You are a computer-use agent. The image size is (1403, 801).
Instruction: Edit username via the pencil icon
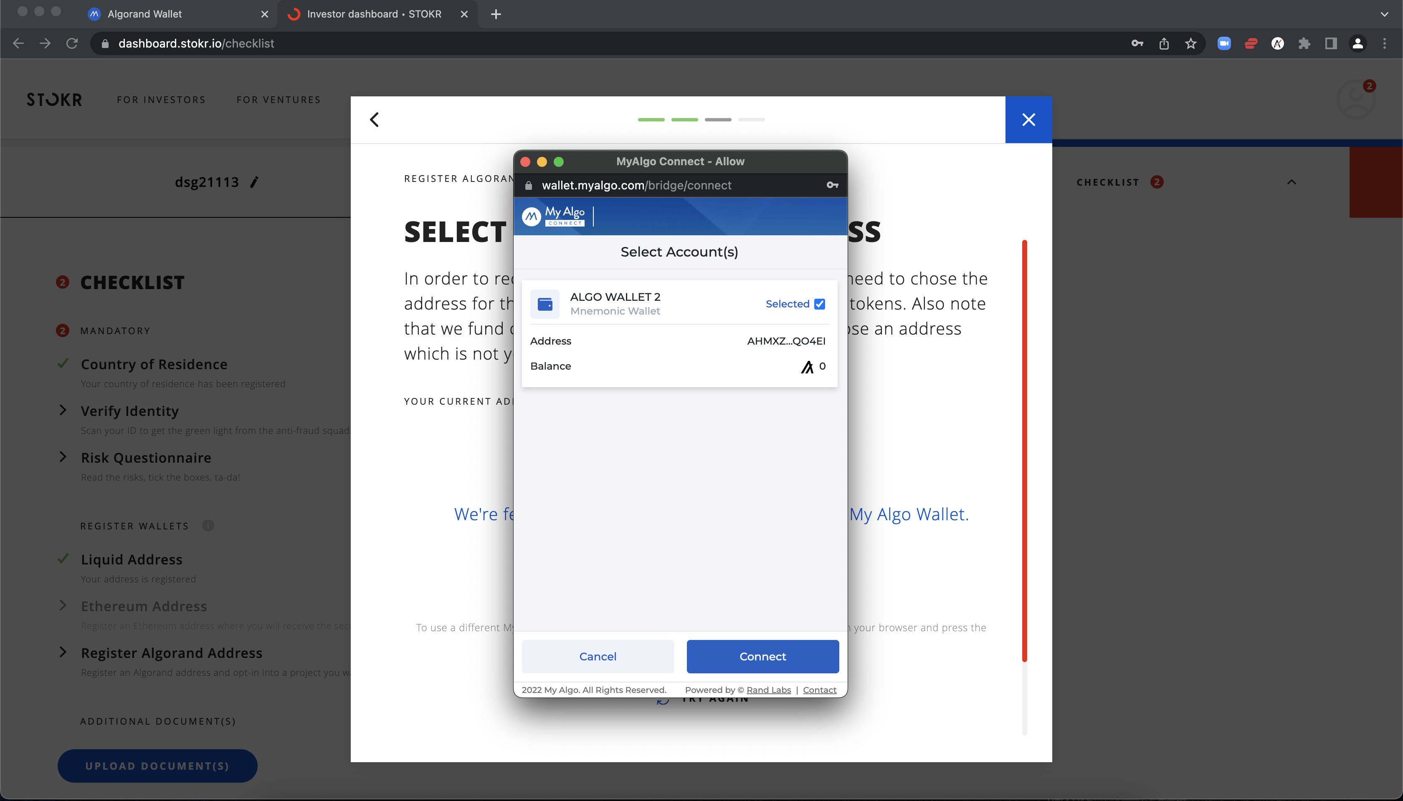[x=254, y=182]
